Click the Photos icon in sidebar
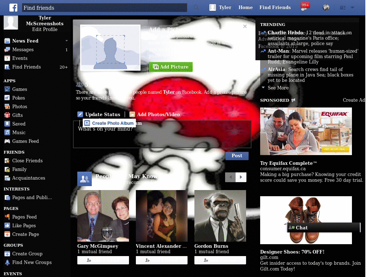The image size is (370, 277). (7, 106)
